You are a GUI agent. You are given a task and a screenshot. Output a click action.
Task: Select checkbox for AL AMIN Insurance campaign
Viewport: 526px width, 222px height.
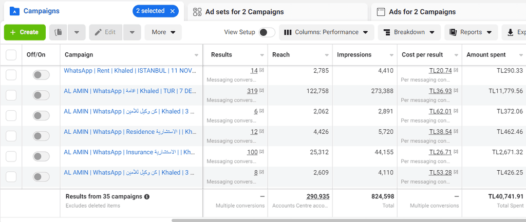(11, 156)
